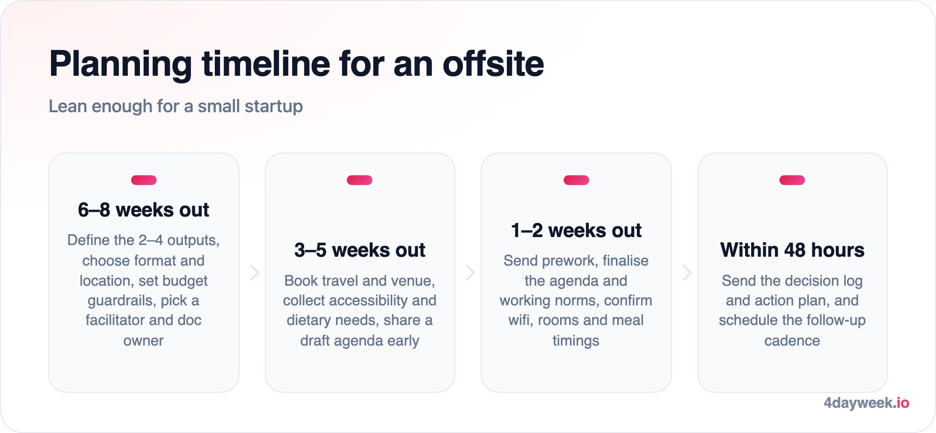Image resolution: width=936 pixels, height=433 pixels.
Task: Click the chevron arrow before Within 48 hours card
Action: [687, 273]
